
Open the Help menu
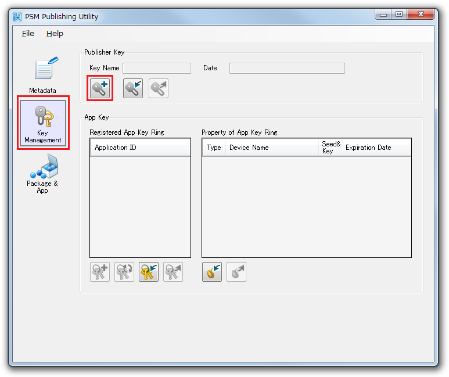point(55,34)
